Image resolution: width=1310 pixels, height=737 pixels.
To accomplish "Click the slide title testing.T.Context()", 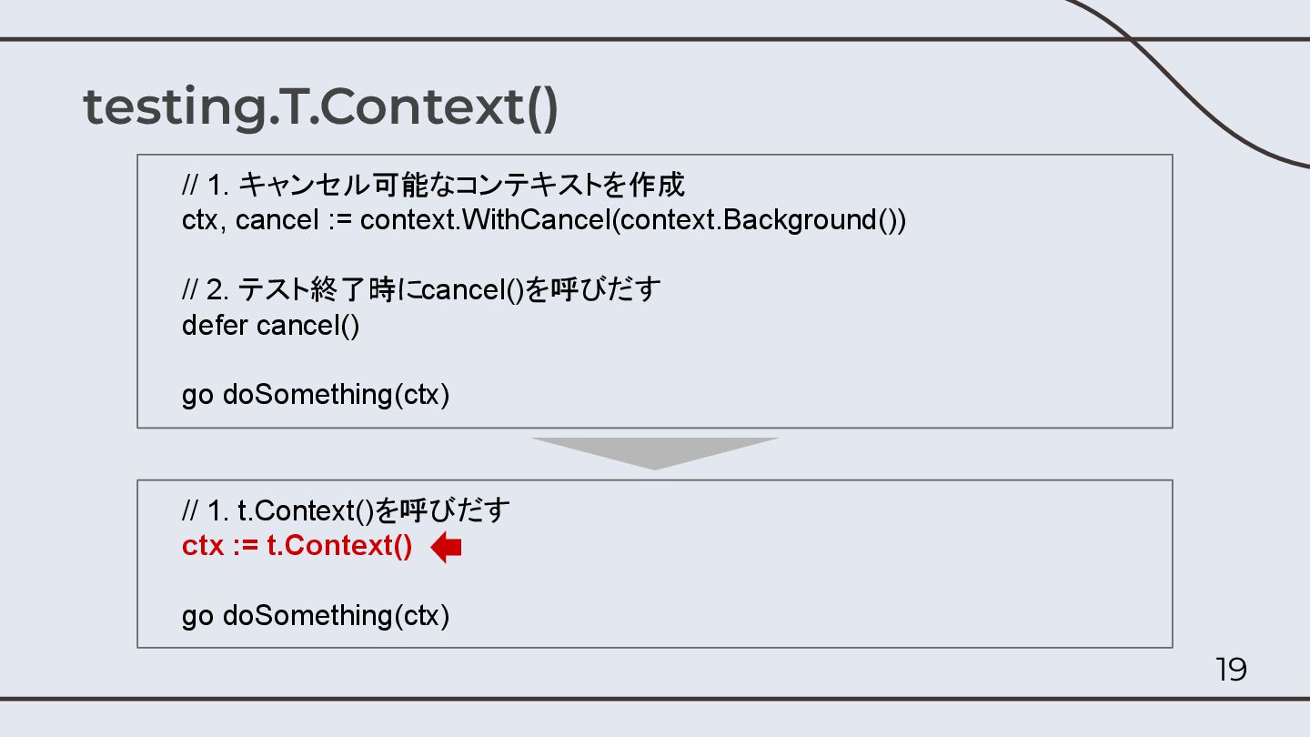I will click(x=321, y=107).
